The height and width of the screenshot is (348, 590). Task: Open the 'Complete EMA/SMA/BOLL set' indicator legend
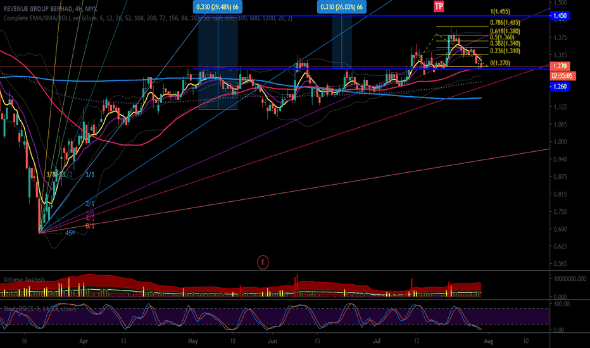click(x=147, y=18)
